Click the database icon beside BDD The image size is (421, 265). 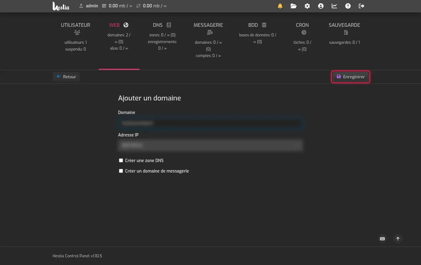pyautogui.click(x=264, y=25)
